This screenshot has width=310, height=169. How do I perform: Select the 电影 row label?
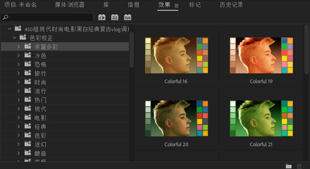coord(41,118)
